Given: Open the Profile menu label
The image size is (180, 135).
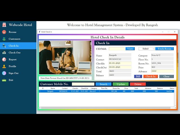Looking at the screenshot, I should point(12,66).
